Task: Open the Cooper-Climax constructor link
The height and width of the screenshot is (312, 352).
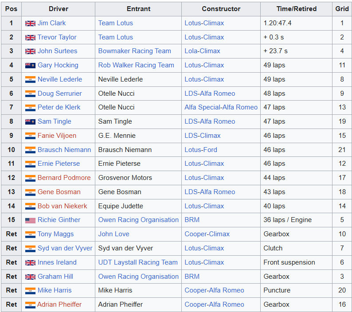Action: [x=207, y=234]
